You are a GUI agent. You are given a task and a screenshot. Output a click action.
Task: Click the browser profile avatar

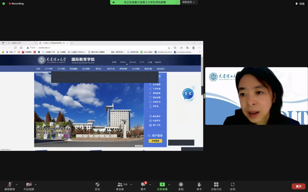tap(193, 48)
